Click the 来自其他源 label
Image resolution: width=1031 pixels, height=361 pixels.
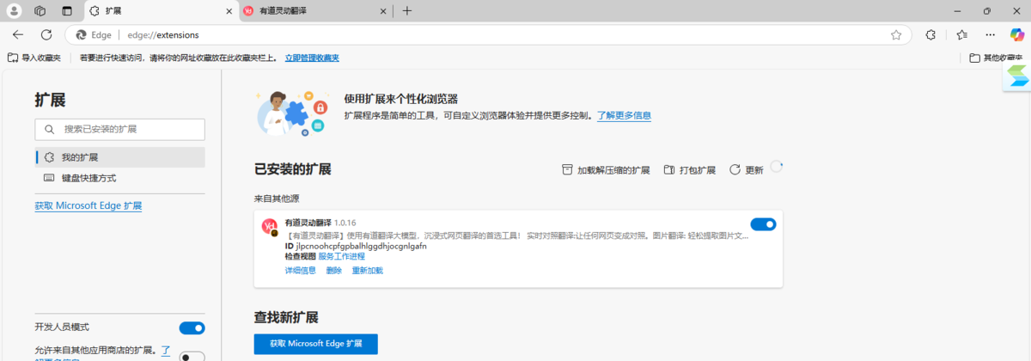(x=278, y=199)
